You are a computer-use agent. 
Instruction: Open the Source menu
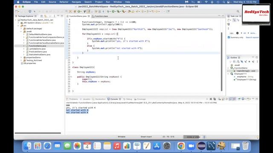52,2
